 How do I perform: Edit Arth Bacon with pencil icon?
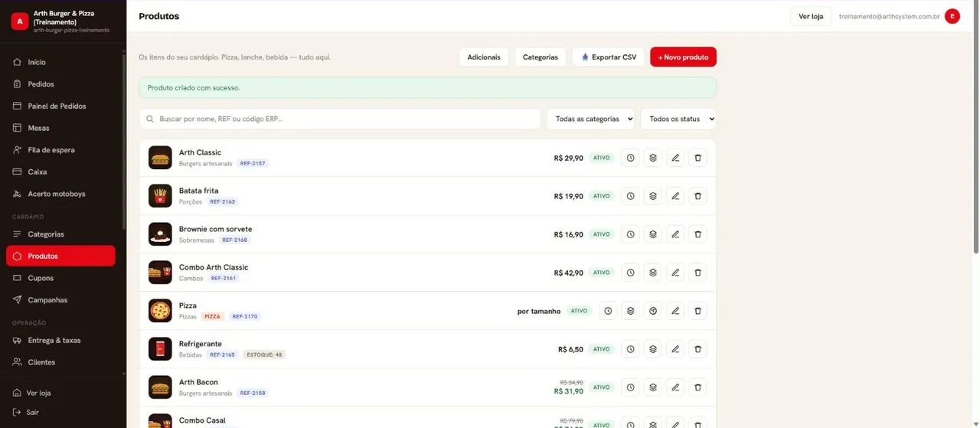[675, 387]
